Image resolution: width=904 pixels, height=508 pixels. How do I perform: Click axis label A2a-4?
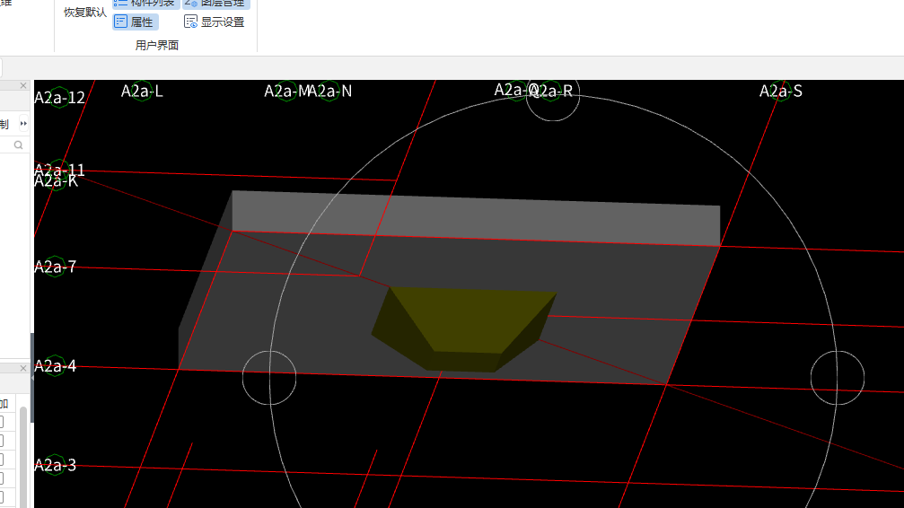[56, 366]
